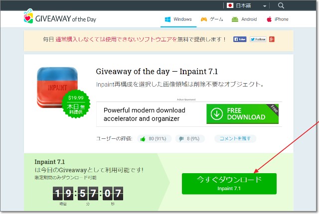The image size is (319, 214).
Task: Click the Inpaint eraser app icon
Action: click(x=57, y=88)
